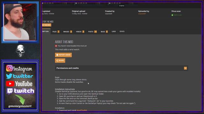Viewport: 204px width, 114px height.
Task: Click the Instagram logo in overlay
Action: (9, 68)
